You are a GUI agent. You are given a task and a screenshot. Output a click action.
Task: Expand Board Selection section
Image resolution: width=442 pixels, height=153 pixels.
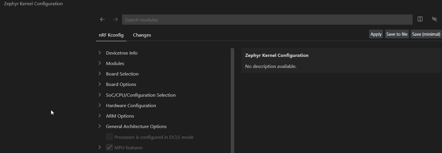click(x=100, y=73)
